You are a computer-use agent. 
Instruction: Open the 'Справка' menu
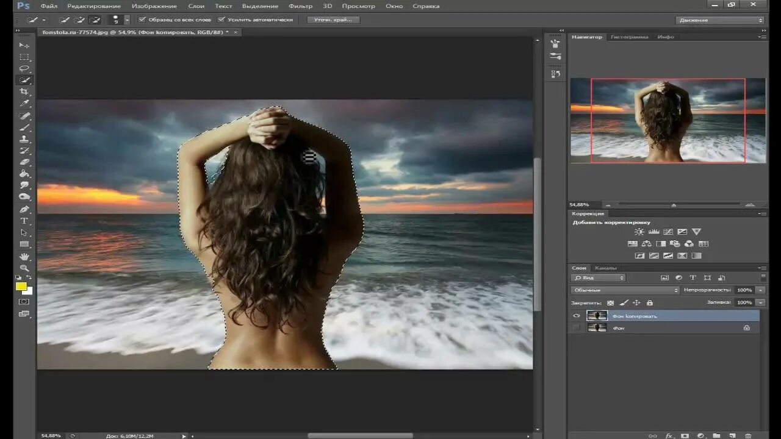[426, 6]
